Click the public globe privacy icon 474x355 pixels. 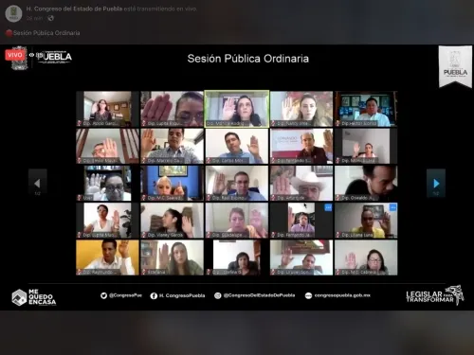(50, 18)
